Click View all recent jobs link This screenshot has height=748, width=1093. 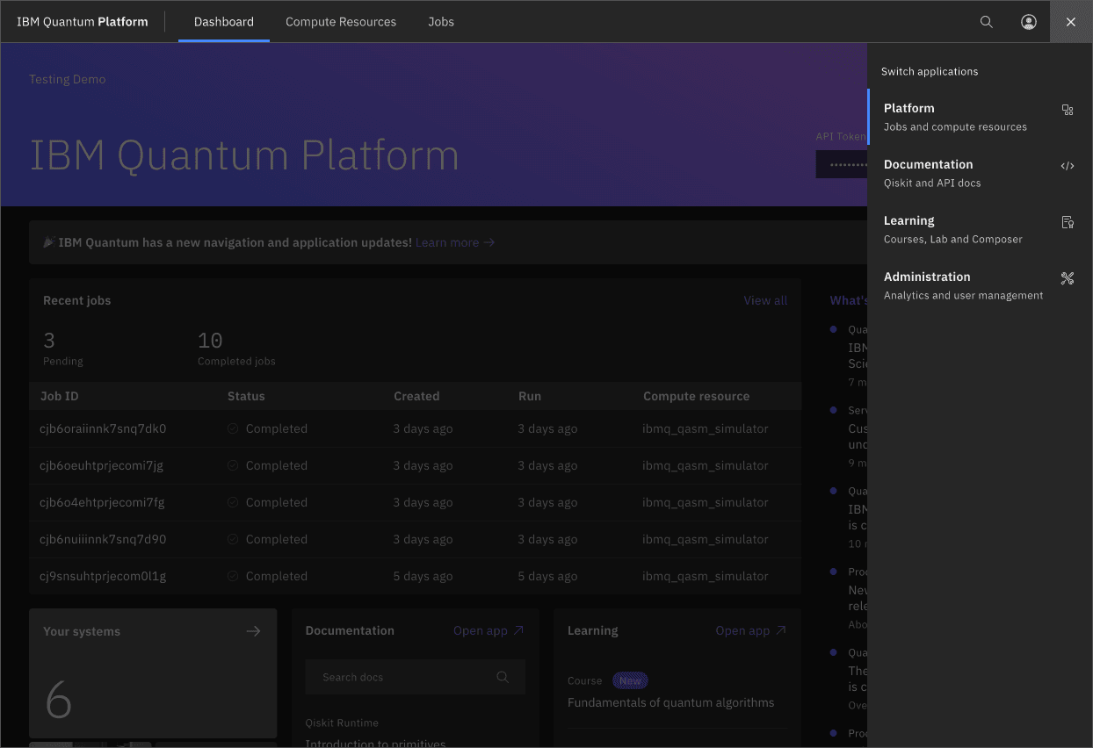[765, 300]
